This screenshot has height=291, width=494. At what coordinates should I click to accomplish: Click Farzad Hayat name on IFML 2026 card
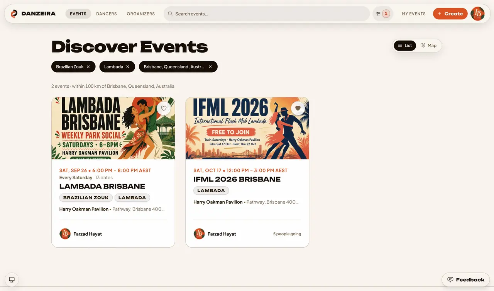pyautogui.click(x=222, y=234)
